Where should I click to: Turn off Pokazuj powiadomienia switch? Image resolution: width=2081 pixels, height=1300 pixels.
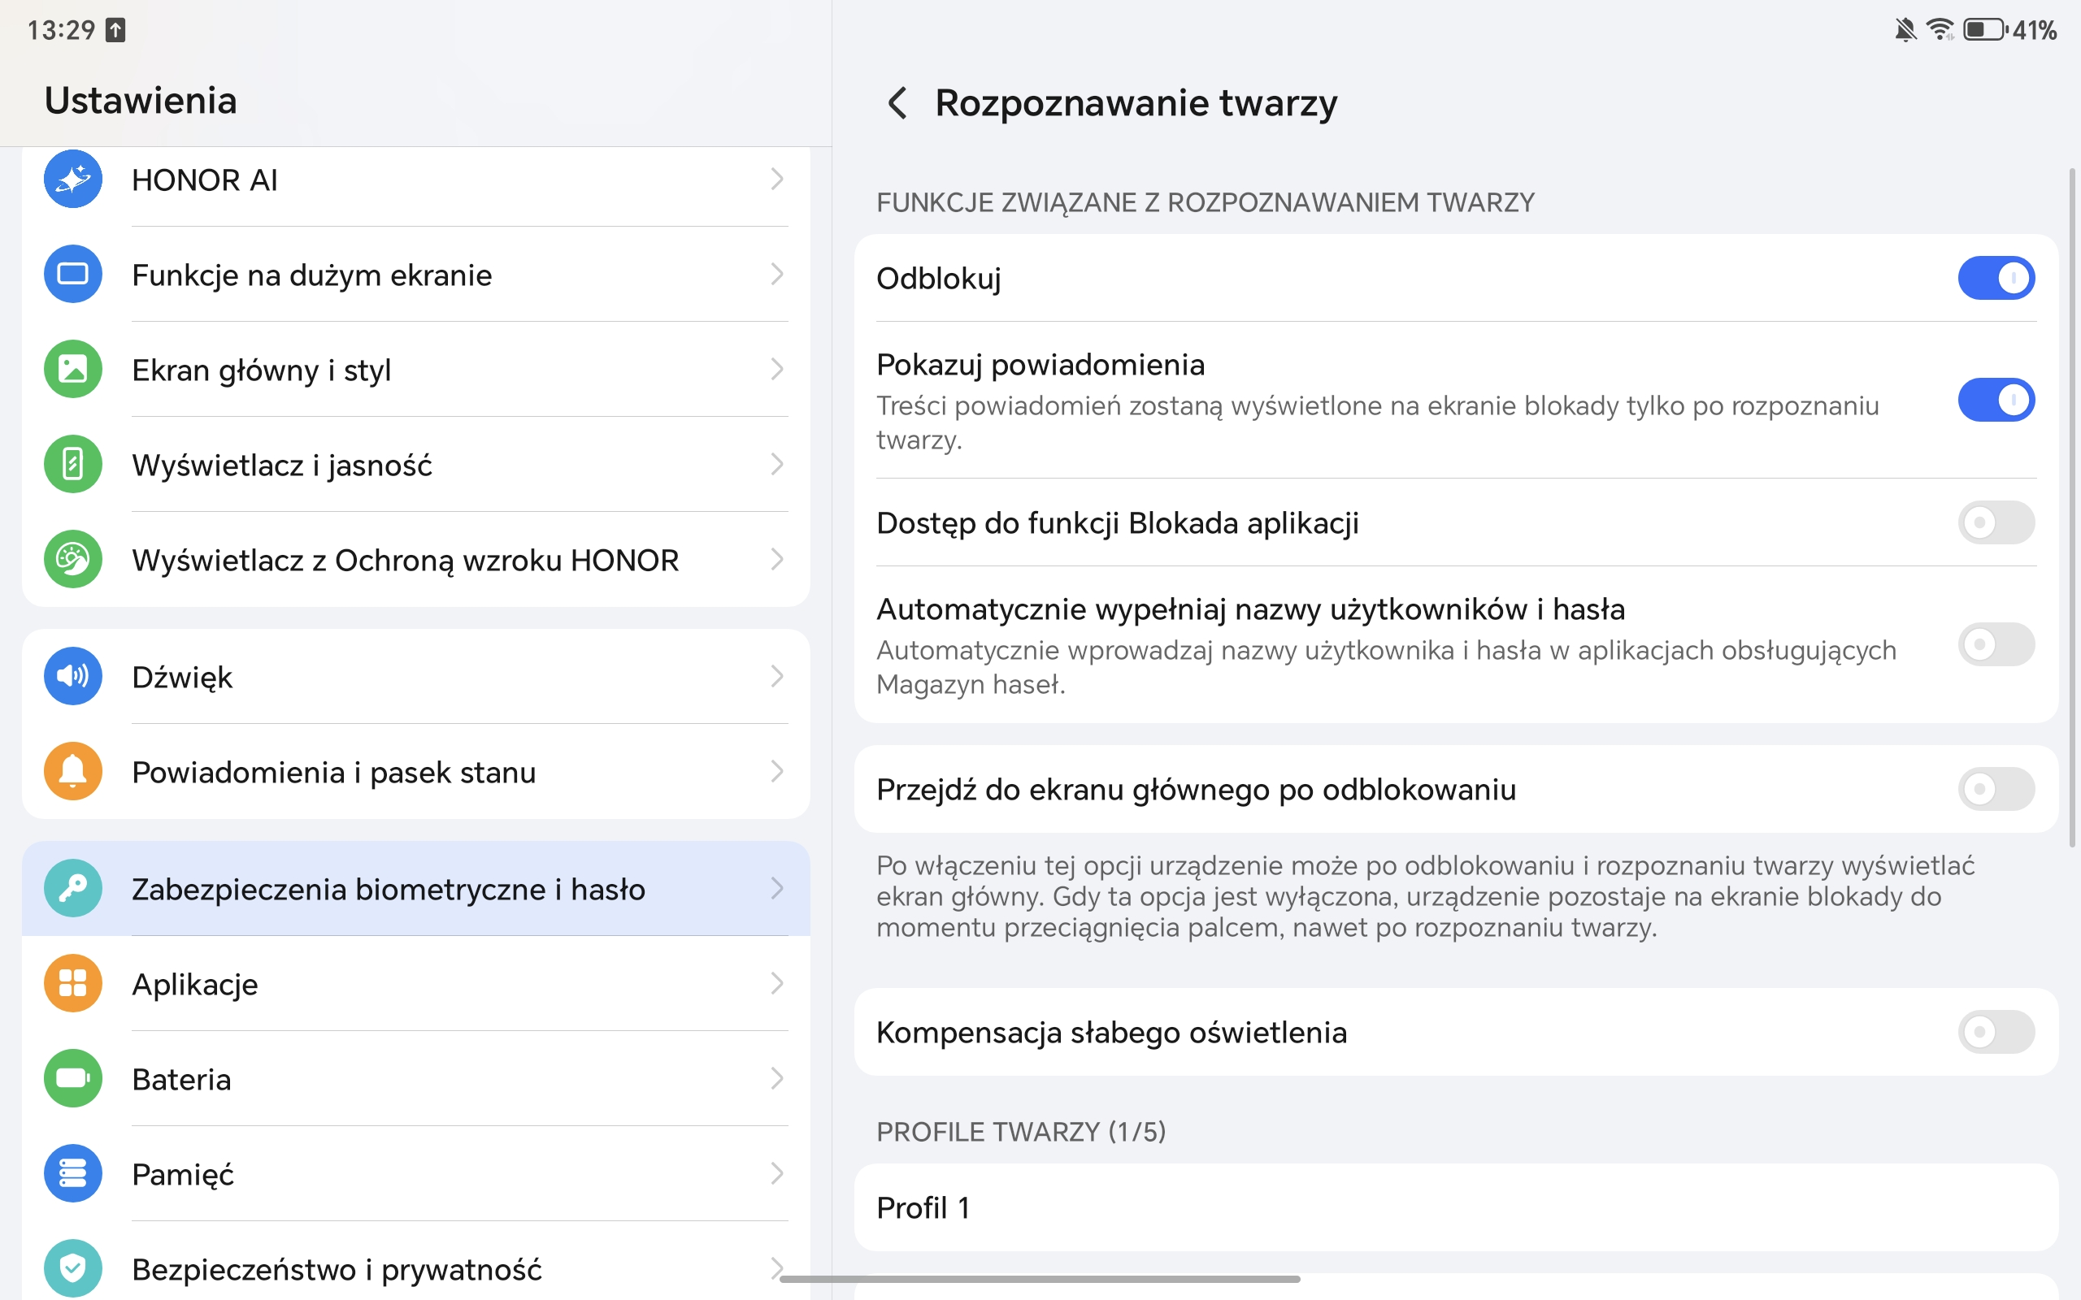pos(1995,400)
